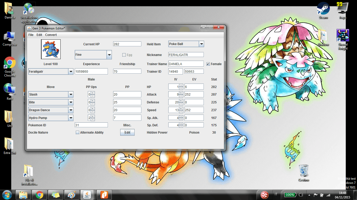Open the taskbar clock showing 14:48
This screenshot has height=200, width=357.
pos(342,195)
